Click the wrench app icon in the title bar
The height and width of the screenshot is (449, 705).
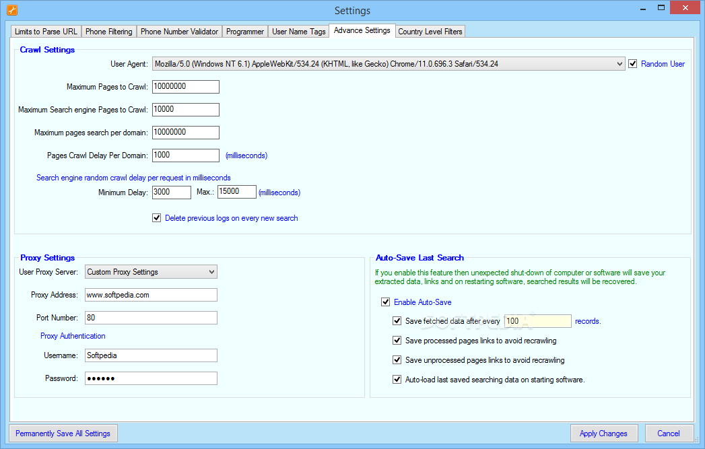pyautogui.click(x=11, y=9)
